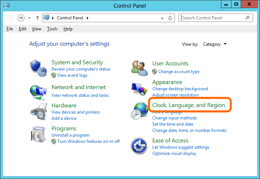Click Review your computer's status
The image size is (260, 179).
(x=81, y=69)
